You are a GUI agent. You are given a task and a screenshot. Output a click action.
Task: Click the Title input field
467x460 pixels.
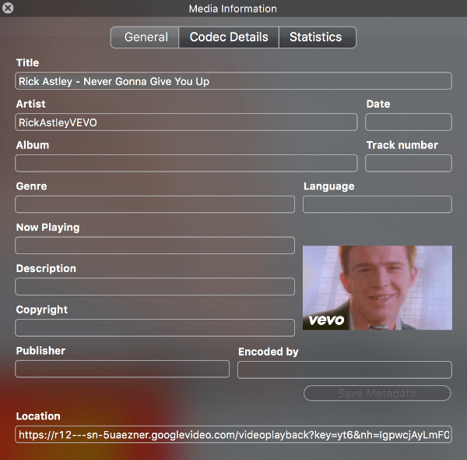click(233, 81)
